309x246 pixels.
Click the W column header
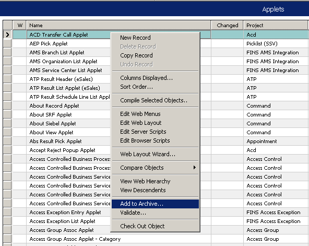point(19,26)
